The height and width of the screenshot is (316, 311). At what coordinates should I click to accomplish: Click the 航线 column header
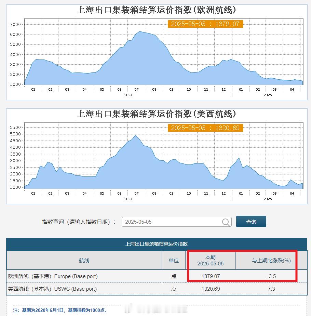(84, 260)
